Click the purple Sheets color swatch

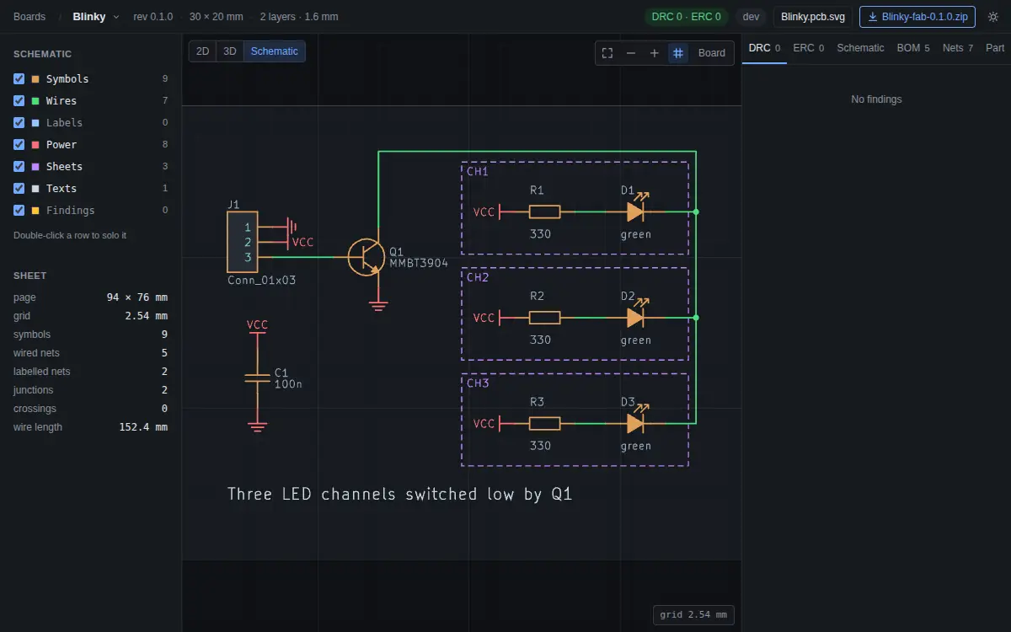click(35, 167)
